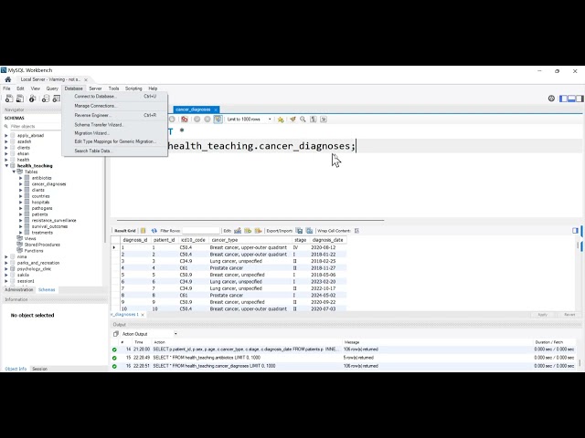Select Search Table Data menu entry
The image size is (585, 438).
[115, 151]
